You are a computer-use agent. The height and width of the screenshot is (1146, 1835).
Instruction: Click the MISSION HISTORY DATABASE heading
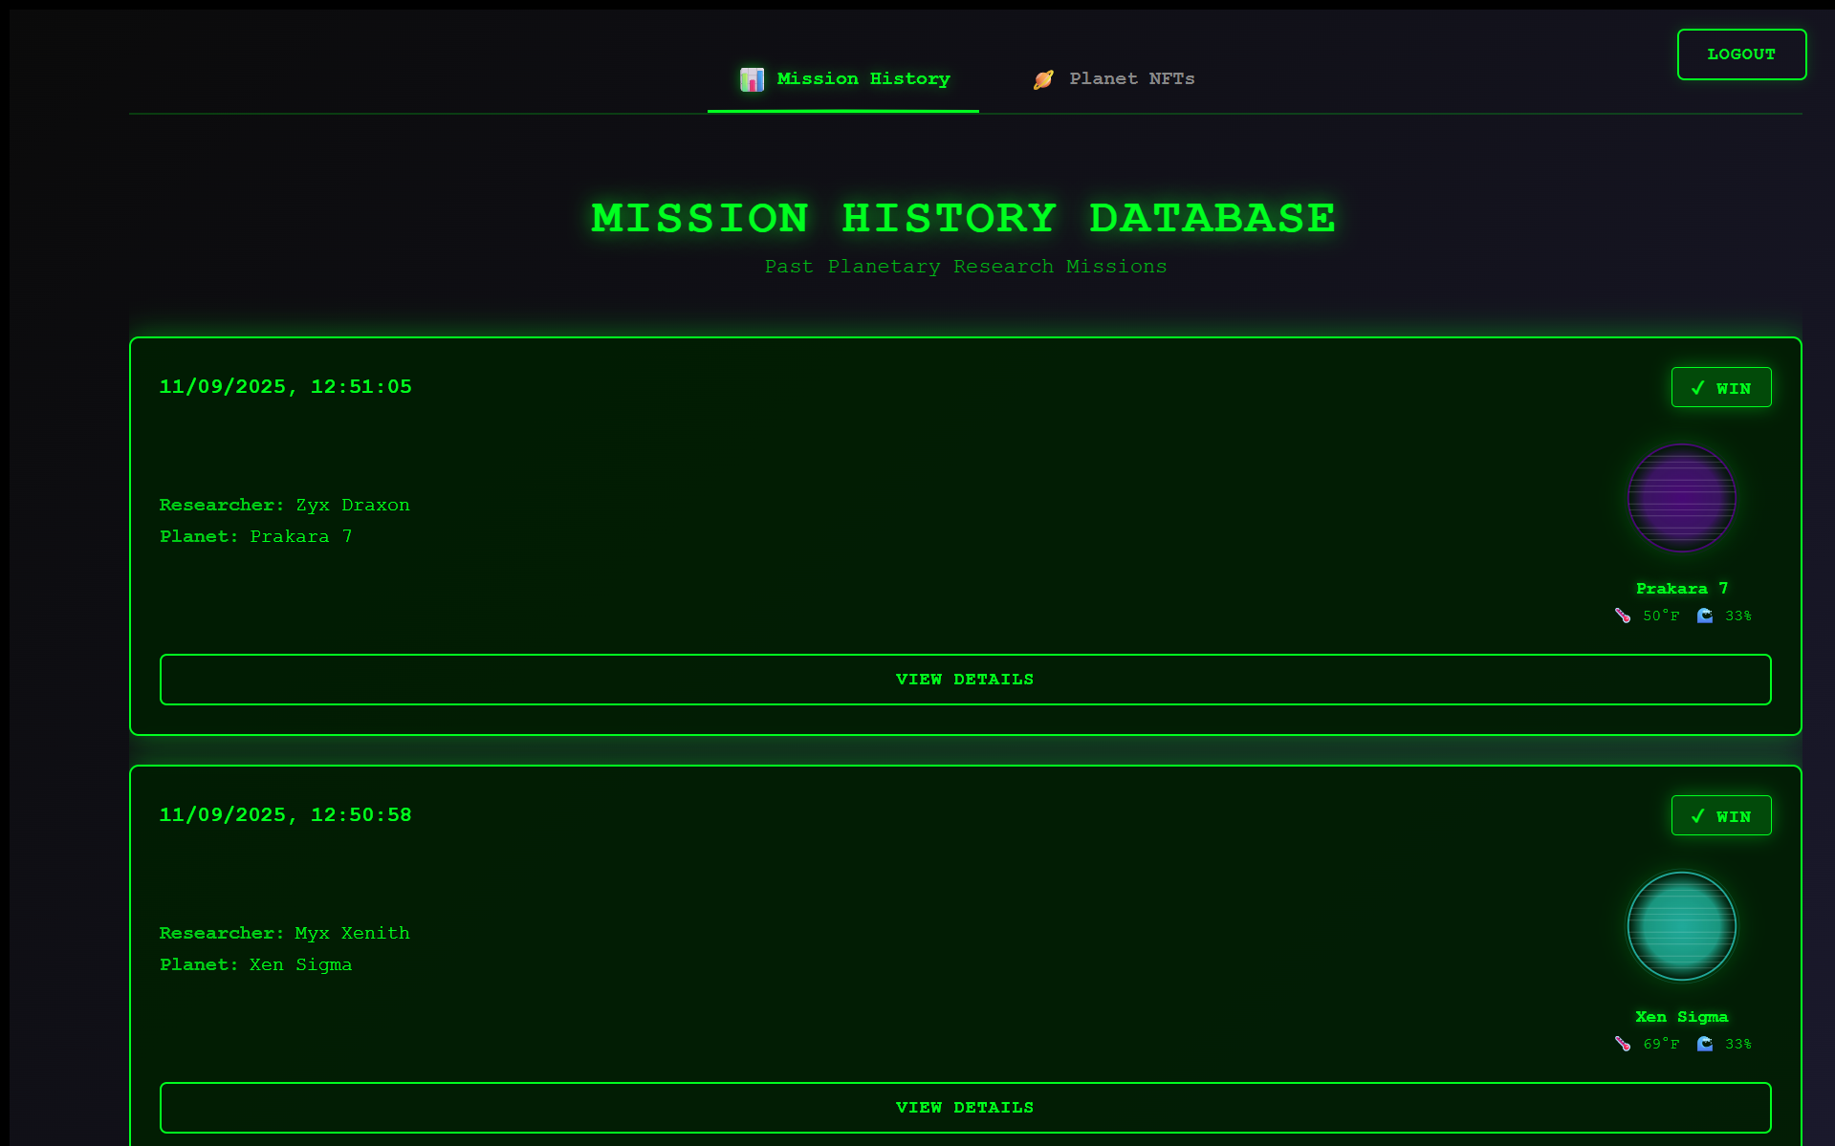pos(965,218)
